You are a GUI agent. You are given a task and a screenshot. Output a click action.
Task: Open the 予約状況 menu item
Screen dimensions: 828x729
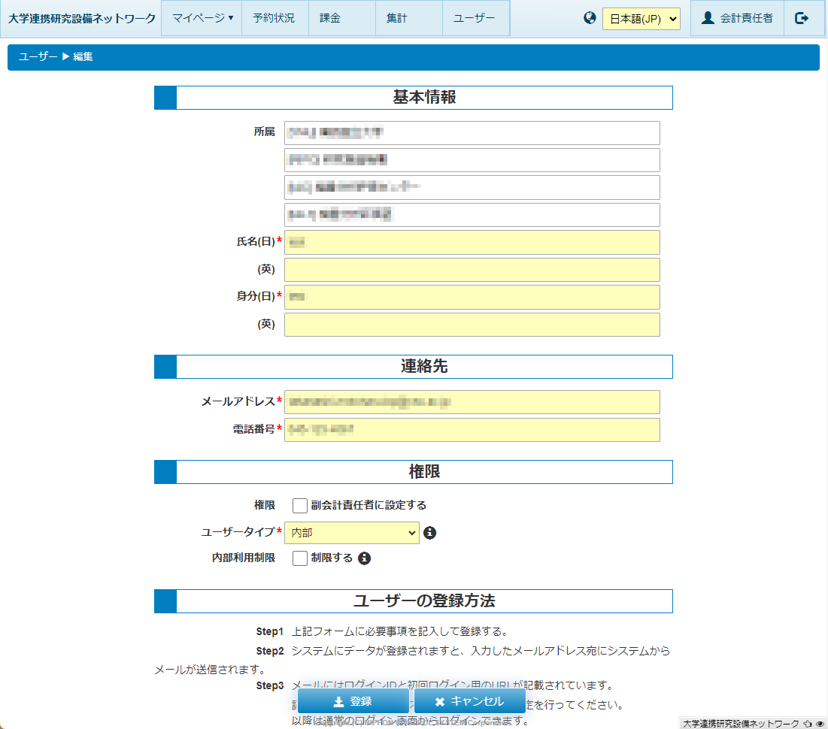click(275, 19)
